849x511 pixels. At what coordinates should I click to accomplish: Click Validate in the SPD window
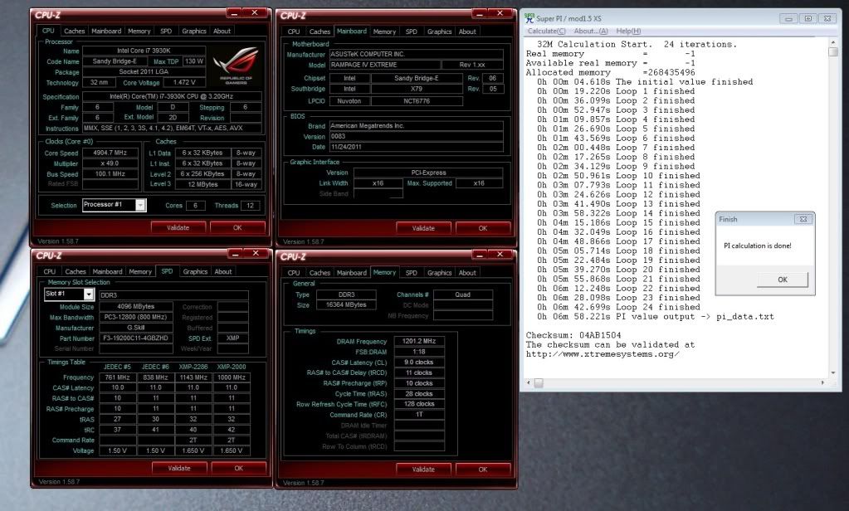click(x=179, y=468)
